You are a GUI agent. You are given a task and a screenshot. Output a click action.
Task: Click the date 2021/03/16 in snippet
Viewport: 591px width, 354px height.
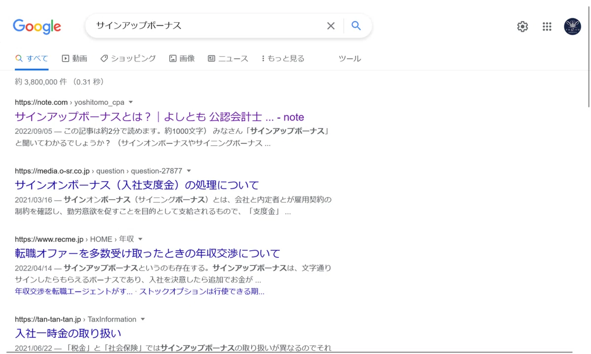(x=33, y=199)
